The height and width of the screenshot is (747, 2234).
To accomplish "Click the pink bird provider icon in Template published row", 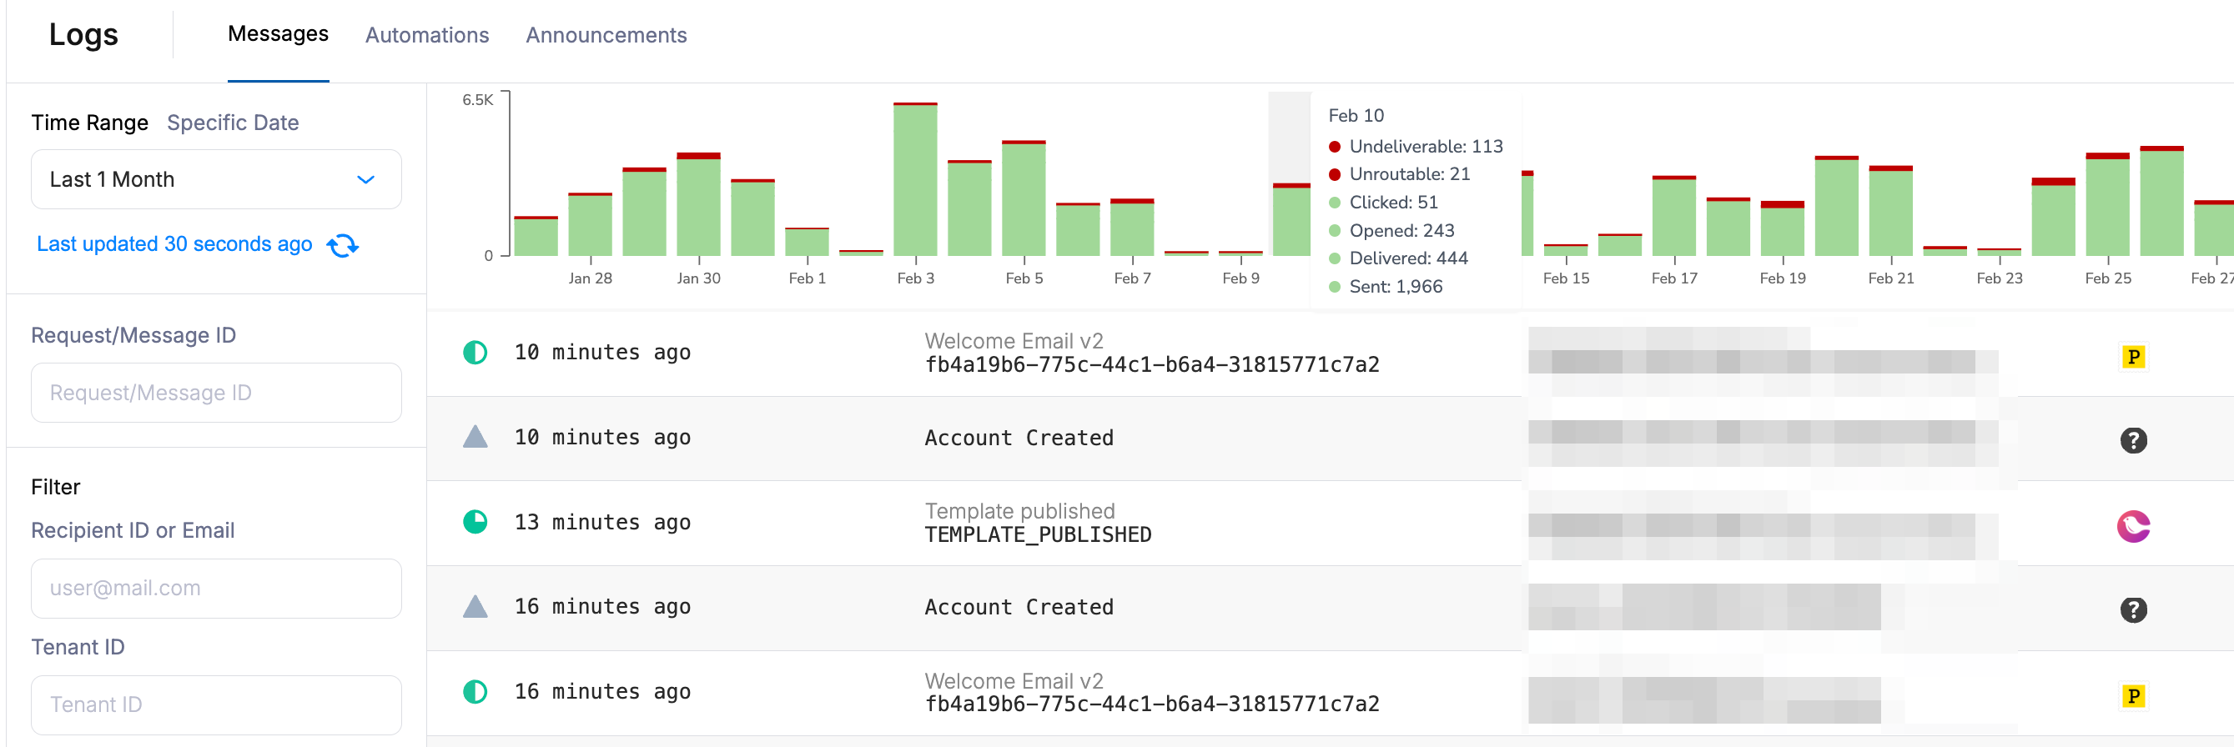I will point(2133,525).
